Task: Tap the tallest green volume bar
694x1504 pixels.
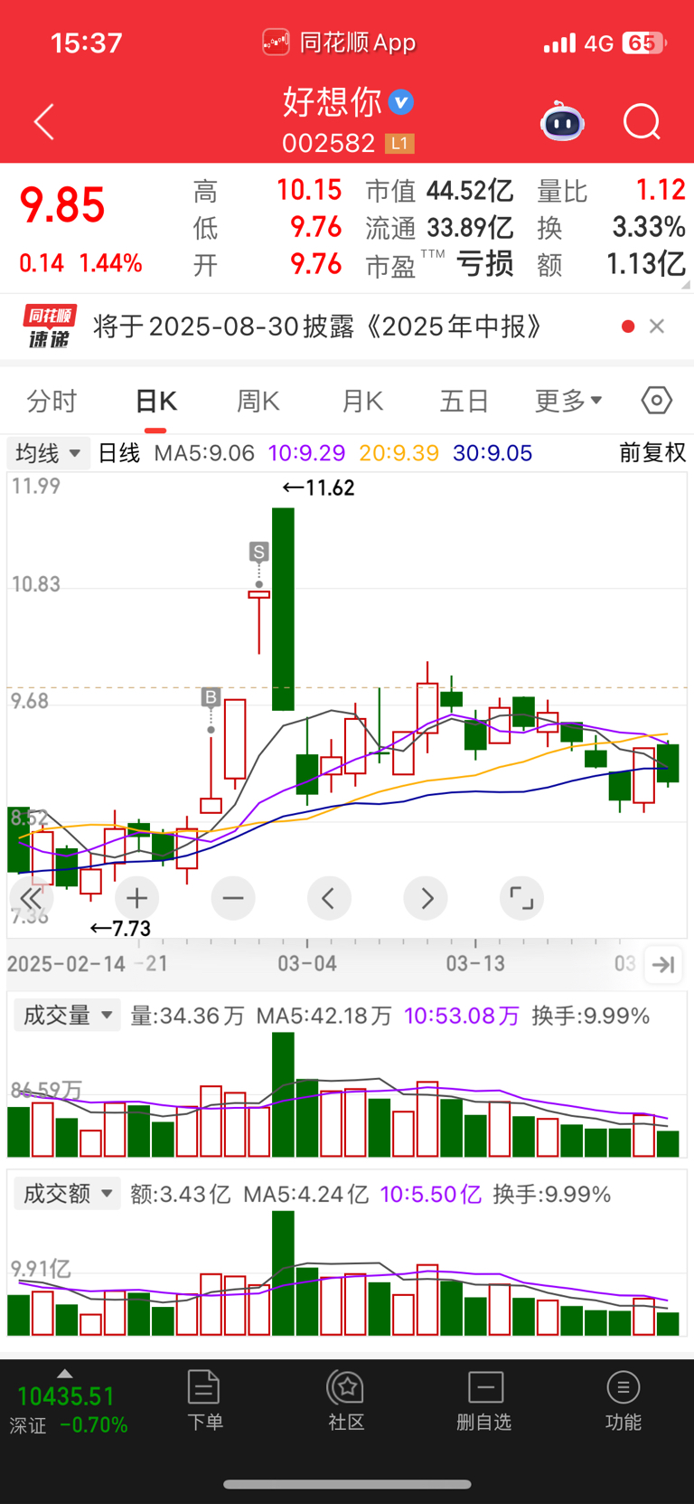Action: 283,1094
